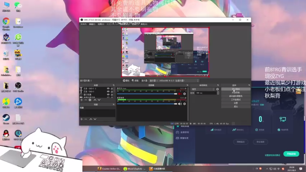Image resolution: width=306 pixels, height=172 pixels.
Task: Click the 启动虚拟摄像机 virtual camera button
Action: click(x=236, y=96)
